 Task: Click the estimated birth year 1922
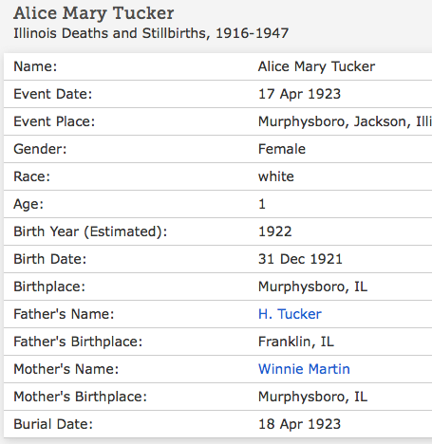click(274, 231)
